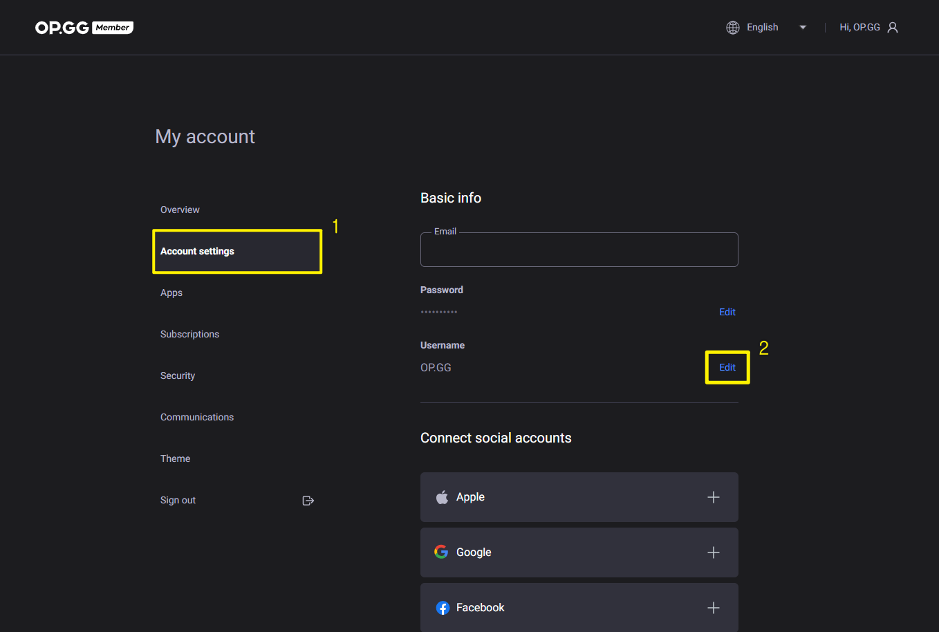939x632 pixels.
Task: Click the Basic info heading
Action: pyautogui.click(x=451, y=198)
